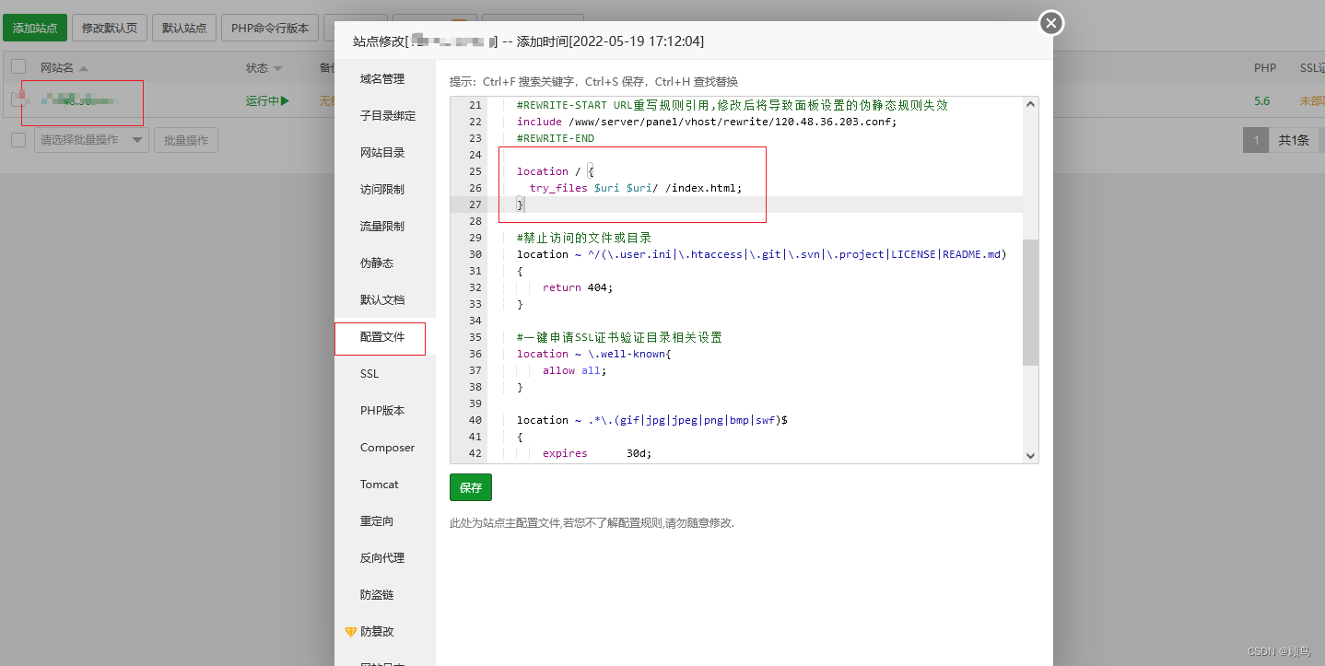Screen dimensions: 1325x666
Task: Click line number 40 in gutter
Action: tap(475, 420)
